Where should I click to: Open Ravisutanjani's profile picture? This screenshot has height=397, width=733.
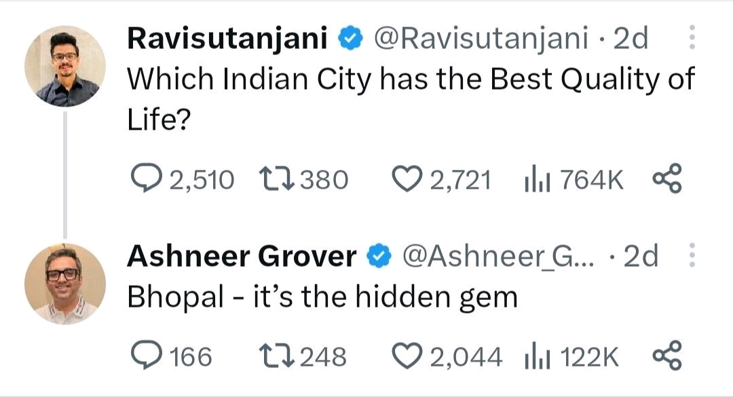pyautogui.click(x=65, y=66)
